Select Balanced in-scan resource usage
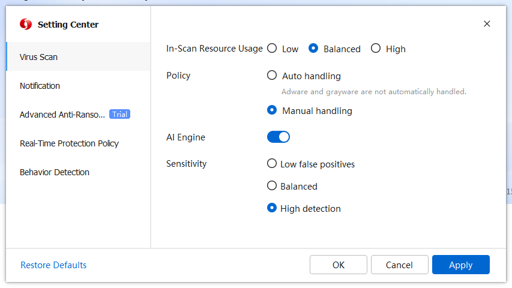The width and height of the screenshot is (512, 288). 313,49
